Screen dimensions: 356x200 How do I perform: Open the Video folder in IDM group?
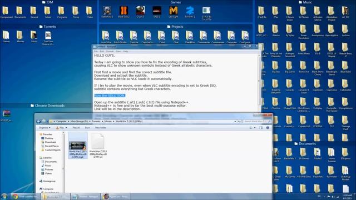(x=90, y=12)
